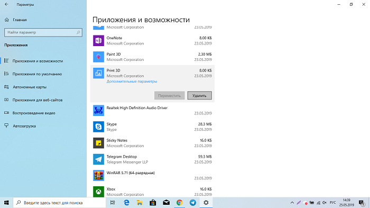Launch Microsoft Edge from taskbar
This screenshot has height=208, width=370.
[126, 203]
